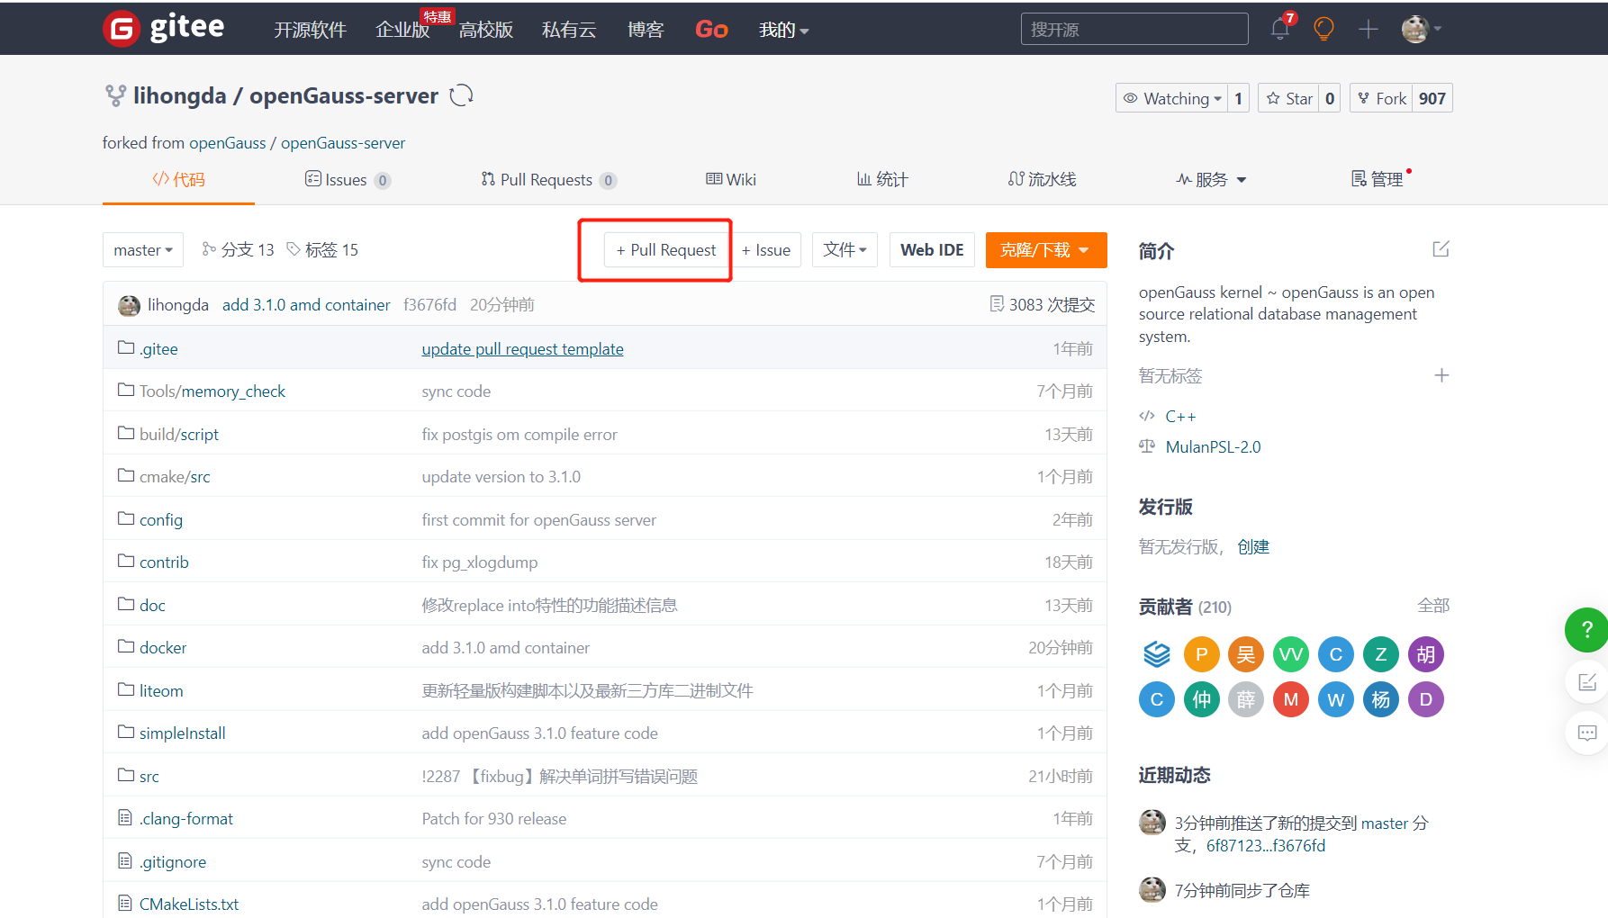The width and height of the screenshot is (1608, 918).
Task: Click lihongda's avatar in the commit row
Action: pyautogui.click(x=129, y=305)
